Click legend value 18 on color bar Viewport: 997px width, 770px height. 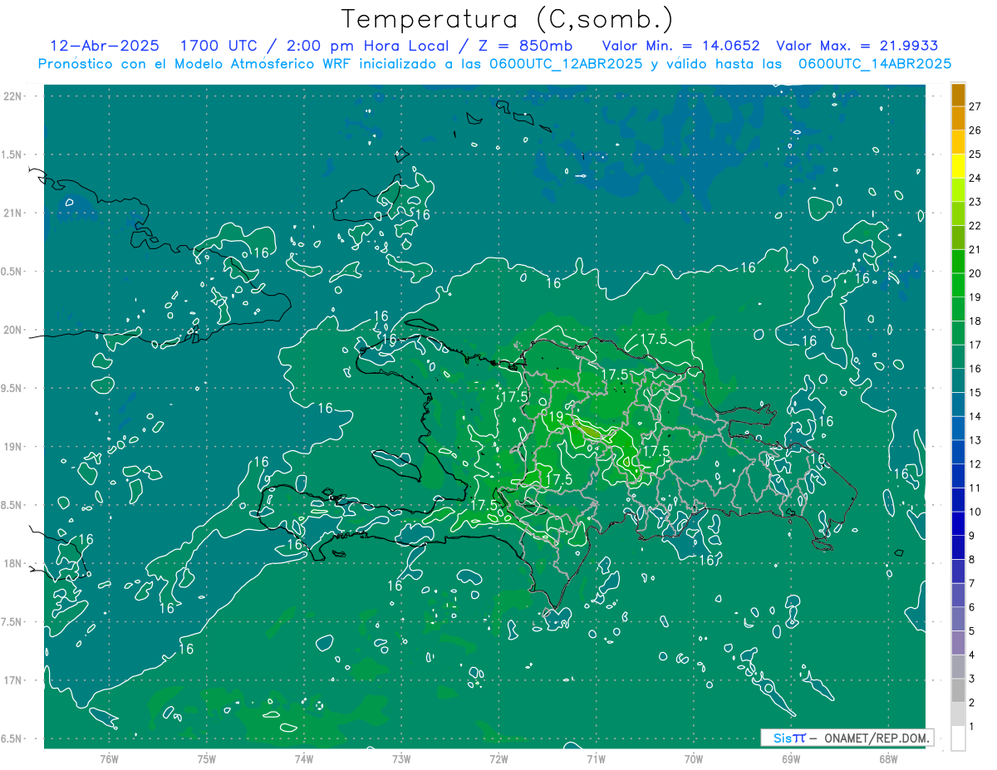tap(975, 321)
